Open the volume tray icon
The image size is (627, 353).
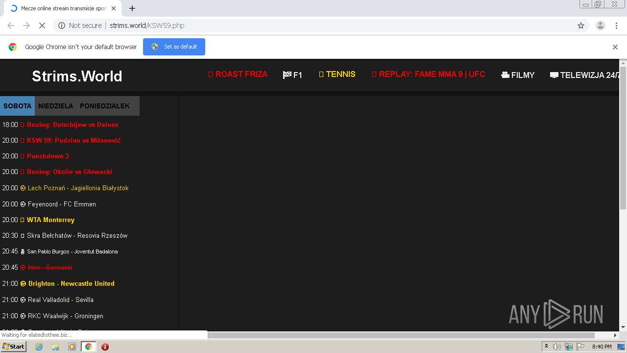tap(557, 347)
